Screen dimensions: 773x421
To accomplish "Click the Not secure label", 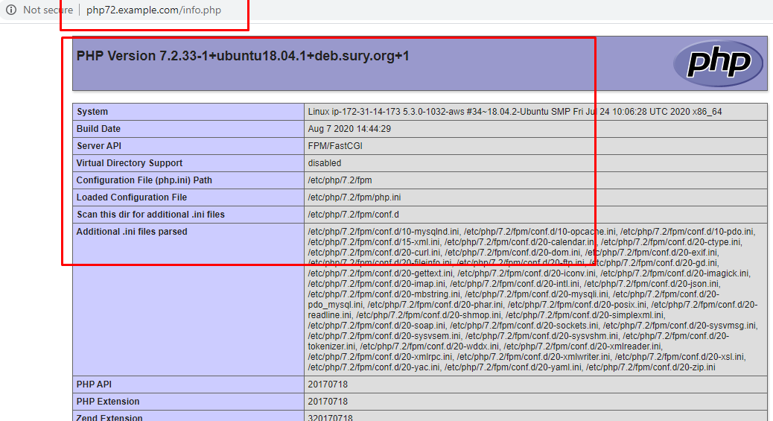I will point(48,10).
